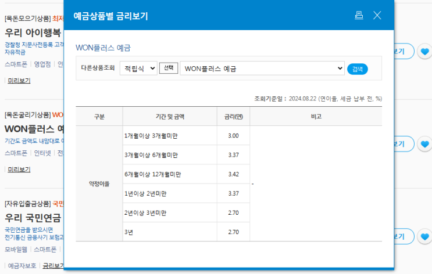Image resolution: width=432 pixels, height=274 pixels.
Task: Click the 예금자보호 link
Action: [x=22, y=266]
